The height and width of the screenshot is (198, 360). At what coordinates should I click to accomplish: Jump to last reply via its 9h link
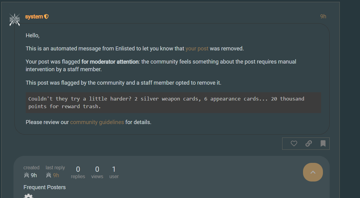click(x=56, y=175)
